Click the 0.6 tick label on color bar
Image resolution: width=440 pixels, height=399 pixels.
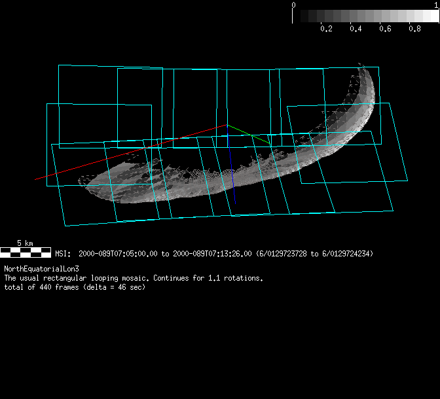point(385,29)
